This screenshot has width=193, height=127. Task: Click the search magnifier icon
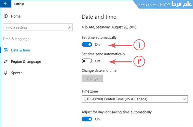click(x=70, y=27)
